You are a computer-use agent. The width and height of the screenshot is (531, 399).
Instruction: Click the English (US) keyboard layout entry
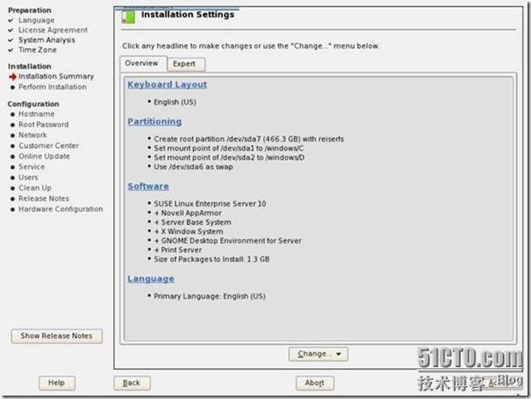tap(175, 102)
